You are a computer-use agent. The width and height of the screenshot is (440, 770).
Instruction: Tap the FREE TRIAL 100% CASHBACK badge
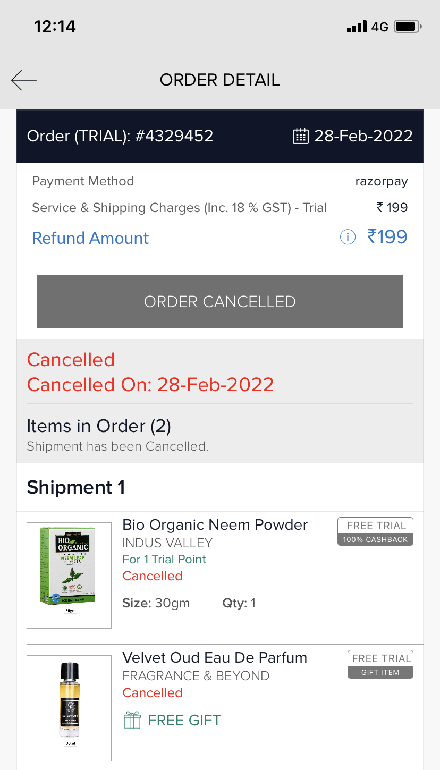(375, 531)
